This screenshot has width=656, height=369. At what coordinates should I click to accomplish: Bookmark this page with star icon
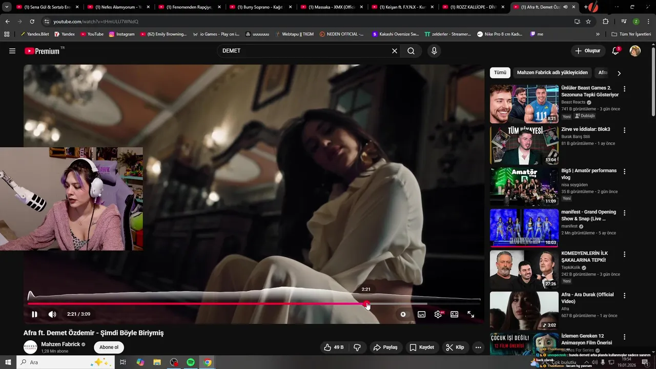point(588,22)
